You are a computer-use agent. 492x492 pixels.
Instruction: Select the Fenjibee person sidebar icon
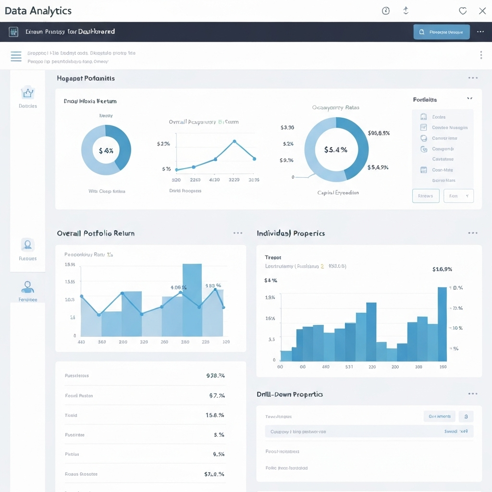tap(27, 287)
